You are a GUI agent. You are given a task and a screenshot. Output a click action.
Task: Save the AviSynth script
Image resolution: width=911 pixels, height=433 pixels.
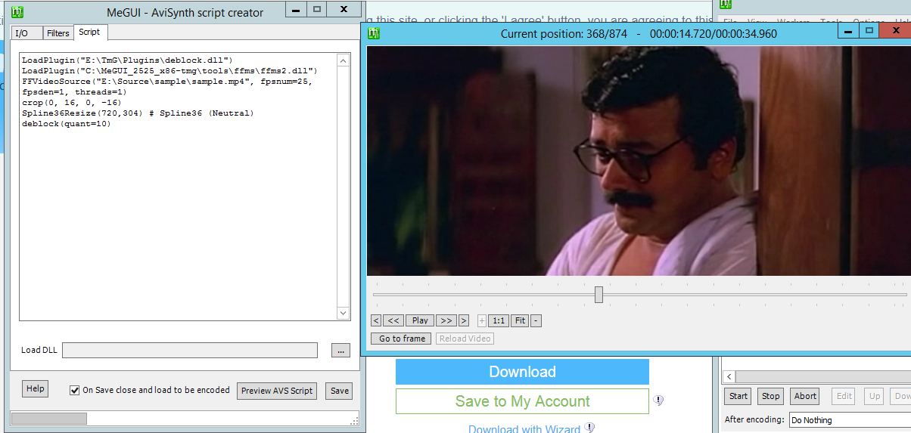point(340,391)
